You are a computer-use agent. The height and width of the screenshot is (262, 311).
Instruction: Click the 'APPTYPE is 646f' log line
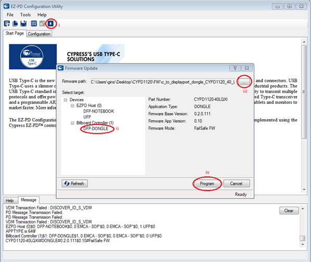tap(21, 231)
